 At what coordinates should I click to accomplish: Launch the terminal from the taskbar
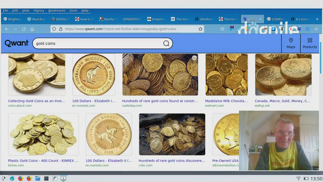(46, 178)
